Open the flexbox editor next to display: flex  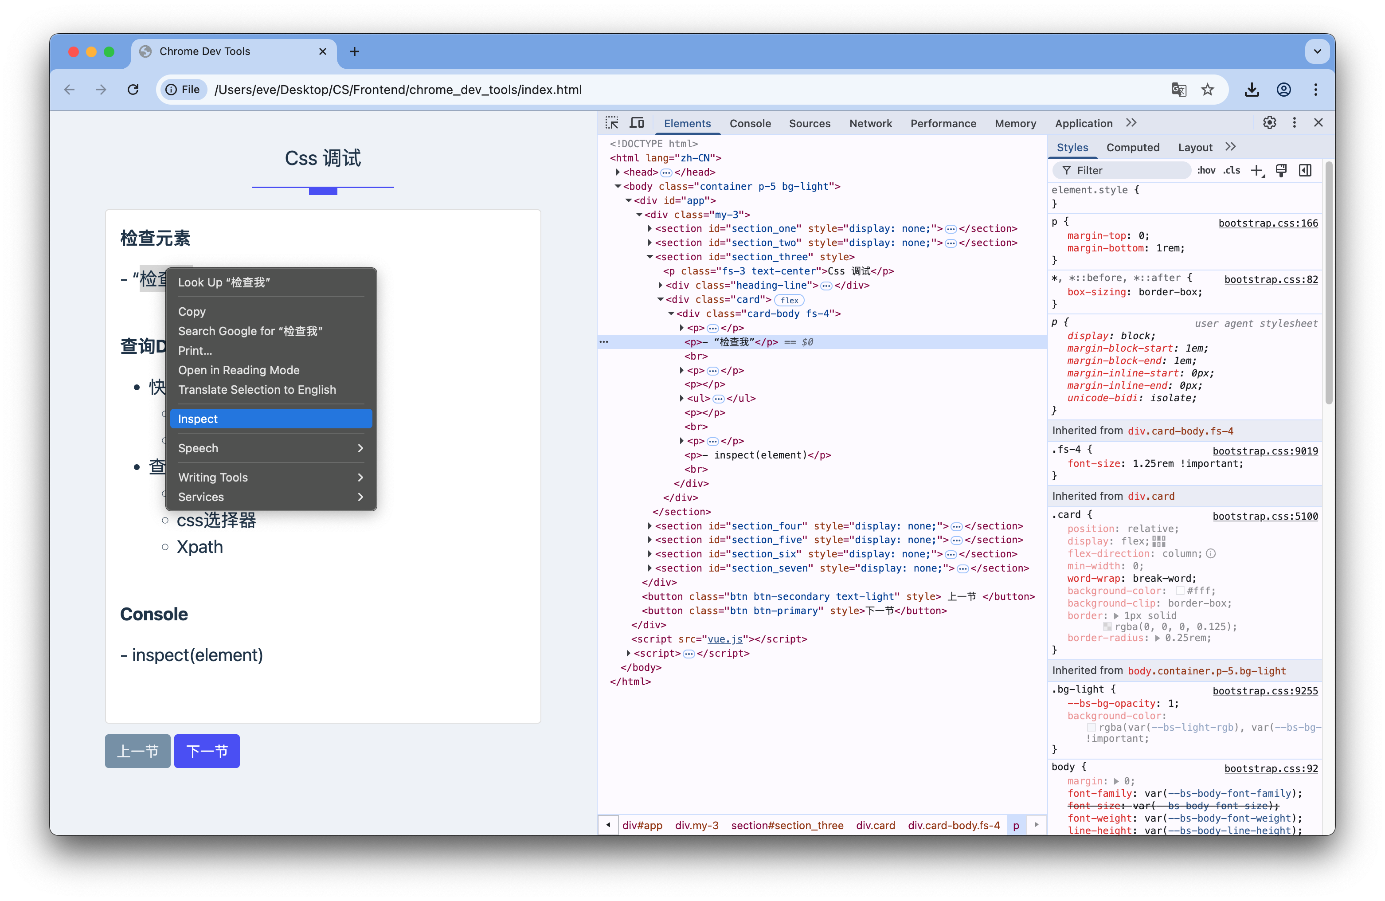pos(1158,541)
